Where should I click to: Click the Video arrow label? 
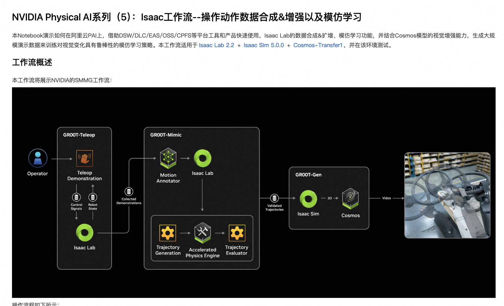(x=386, y=198)
